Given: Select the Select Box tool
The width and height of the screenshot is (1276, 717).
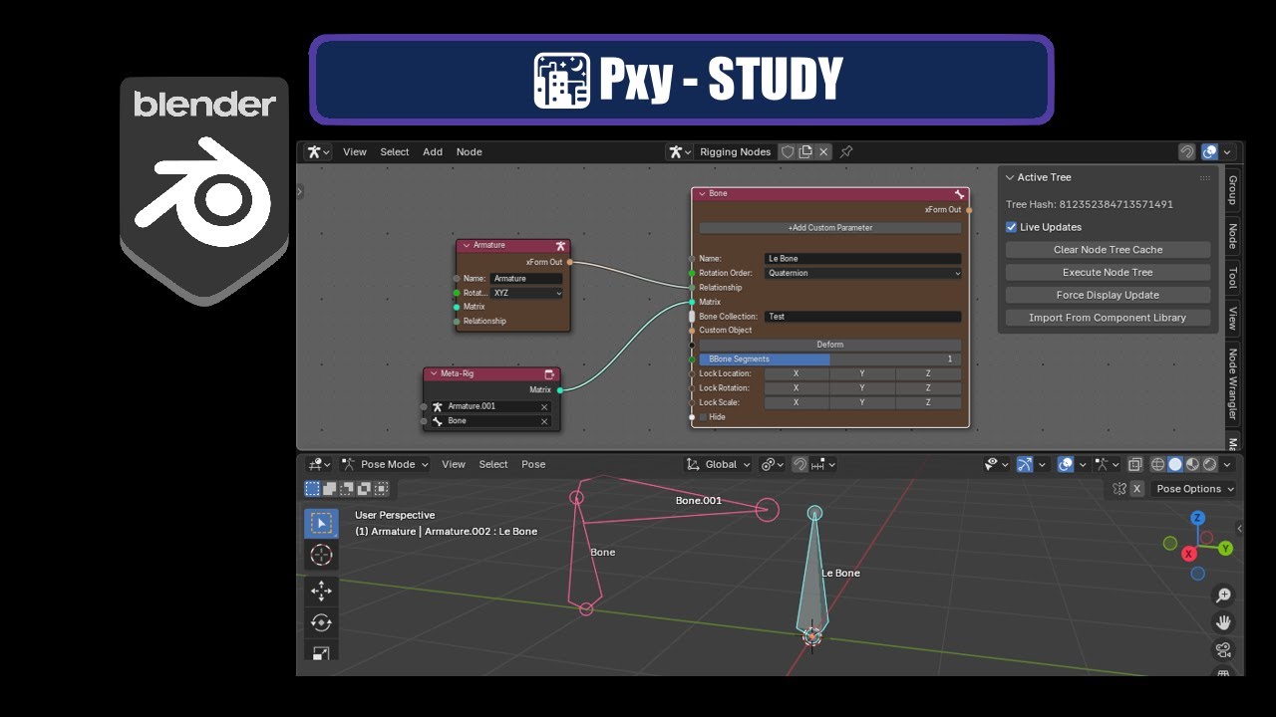Looking at the screenshot, I should (x=321, y=523).
